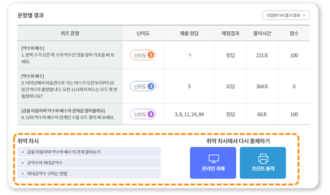330x195 pixels.
Task: Click the orange difficulty 5 circle badge
Action: point(151,55)
